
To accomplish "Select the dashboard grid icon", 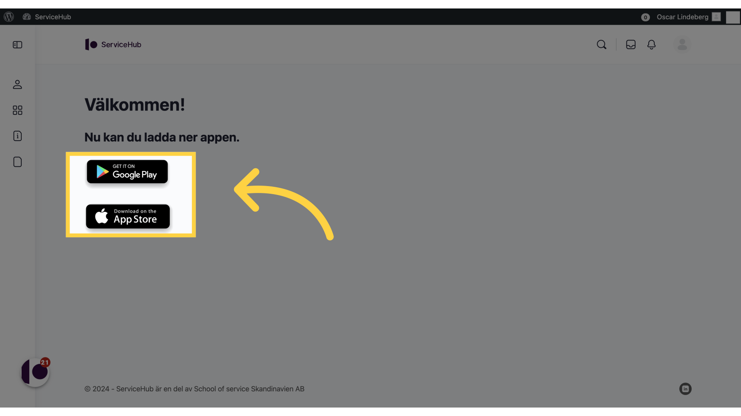I will coord(17,110).
